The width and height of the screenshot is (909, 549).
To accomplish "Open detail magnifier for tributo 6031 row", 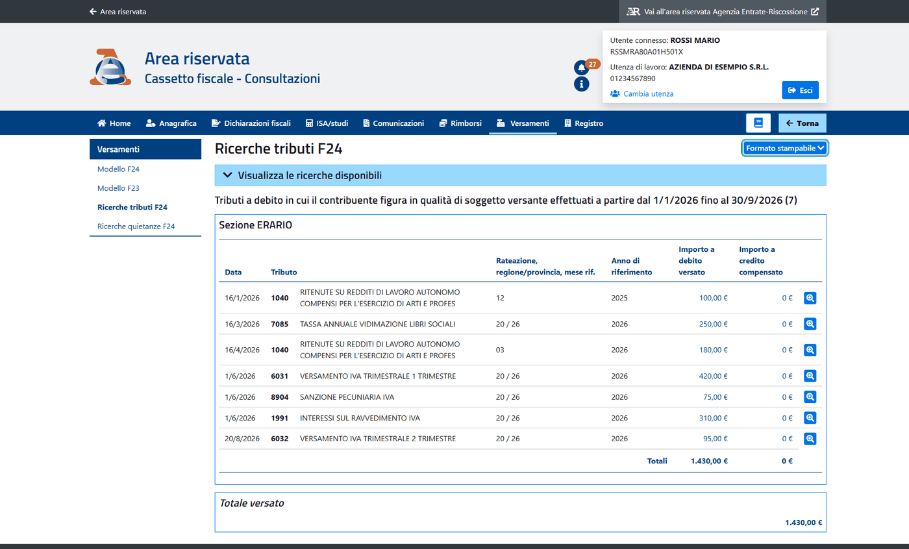I will pos(810,376).
